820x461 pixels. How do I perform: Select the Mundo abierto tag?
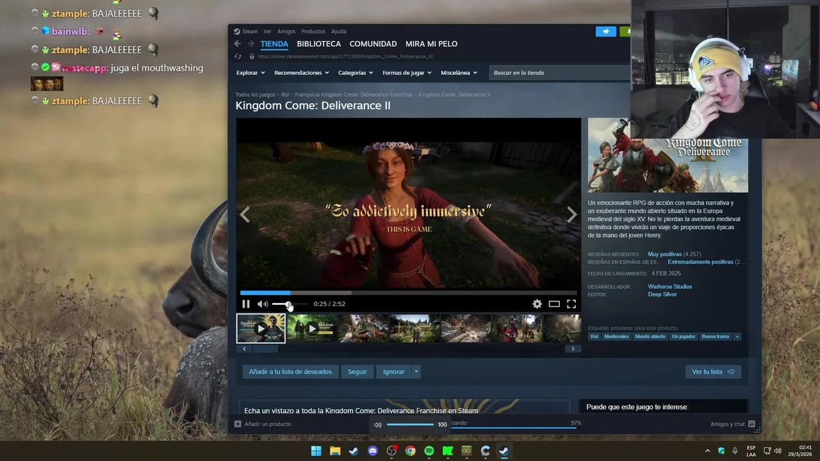coord(650,337)
